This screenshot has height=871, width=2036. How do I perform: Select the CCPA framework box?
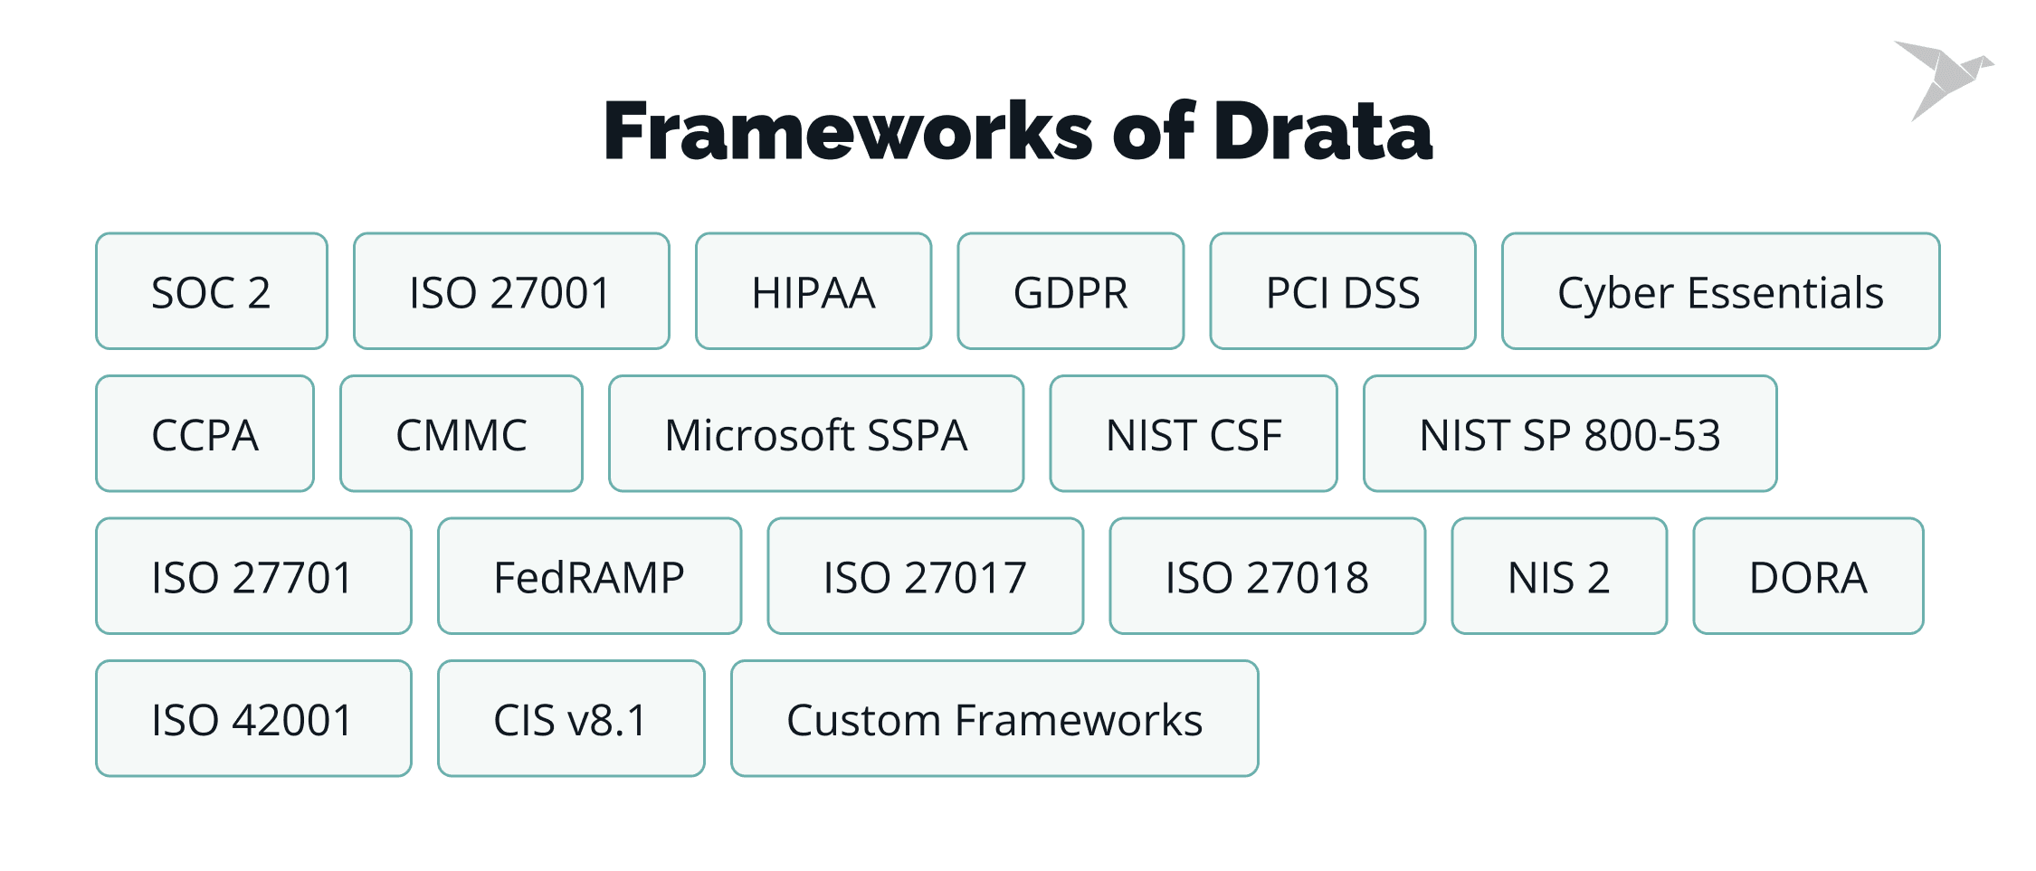205,434
